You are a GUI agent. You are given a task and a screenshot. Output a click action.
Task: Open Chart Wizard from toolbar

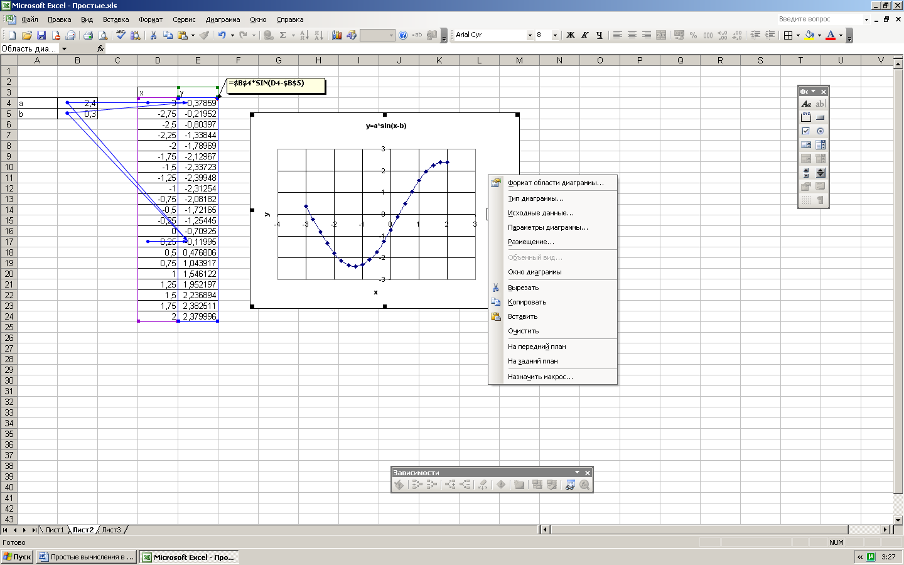coord(337,35)
